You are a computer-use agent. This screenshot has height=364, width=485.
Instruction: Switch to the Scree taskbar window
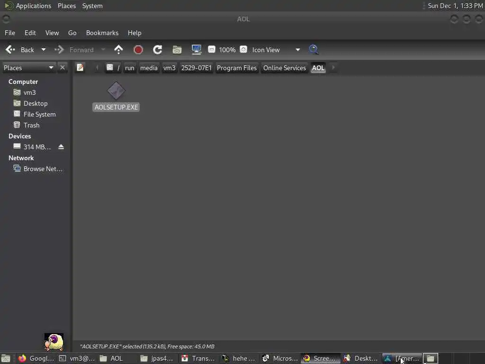coord(321,358)
